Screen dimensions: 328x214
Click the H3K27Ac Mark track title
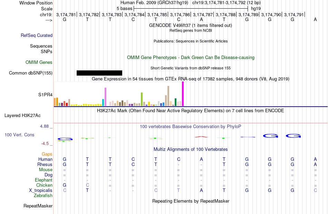[190, 111]
